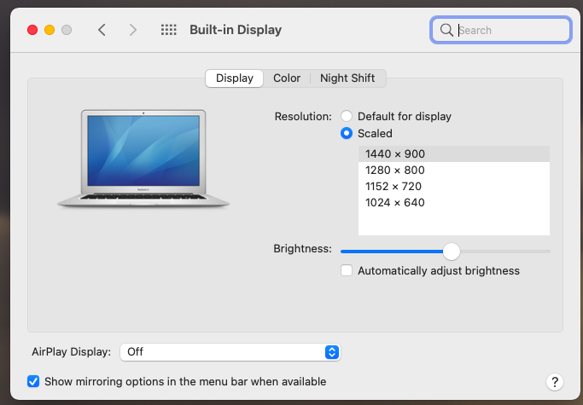This screenshot has height=405, width=583.
Task: Choose 1280 × 800 resolution
Action: click(394, 170)
